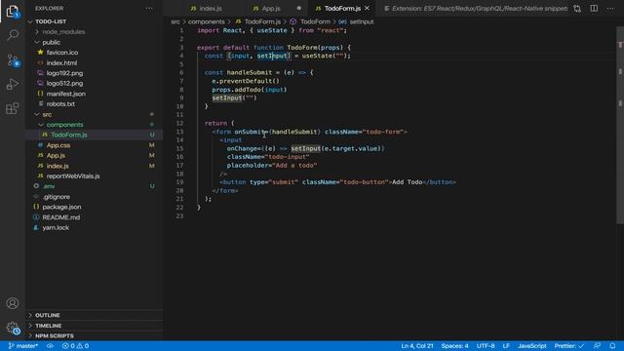Click the sync eye icon in status bar
624x351 pixels.
click(x=50, y=346)
